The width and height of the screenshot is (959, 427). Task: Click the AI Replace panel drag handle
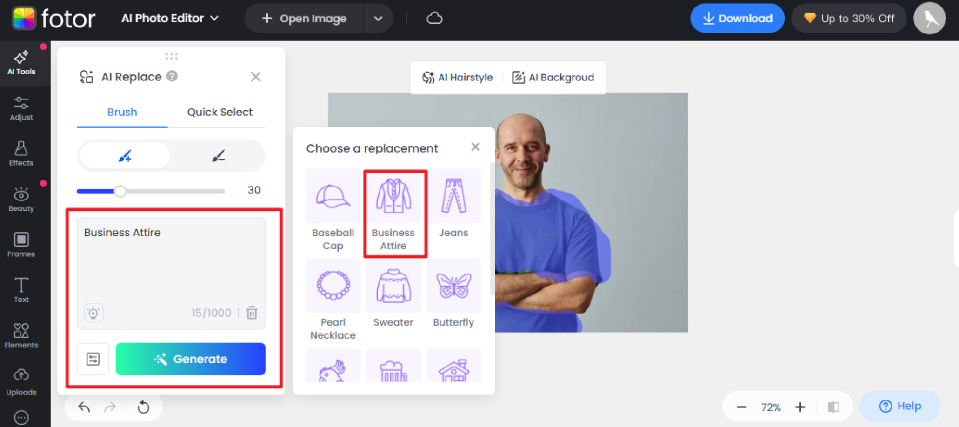[x=171, y=56]
